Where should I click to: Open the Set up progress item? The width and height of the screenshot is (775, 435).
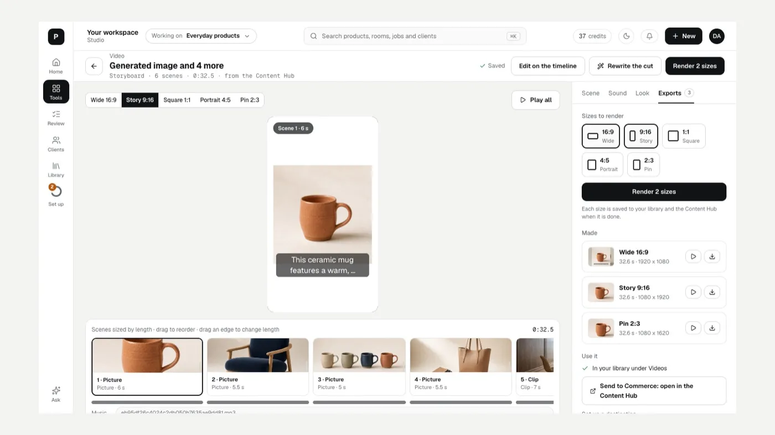[56, 196]
